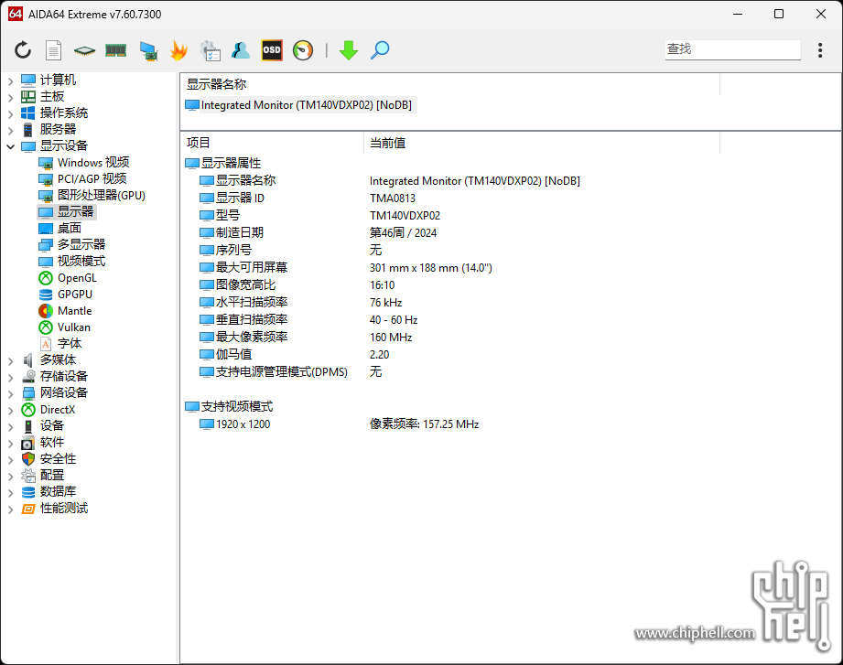Expand the DirectX tree node
The image size is (843, 665).
[11, 411]
